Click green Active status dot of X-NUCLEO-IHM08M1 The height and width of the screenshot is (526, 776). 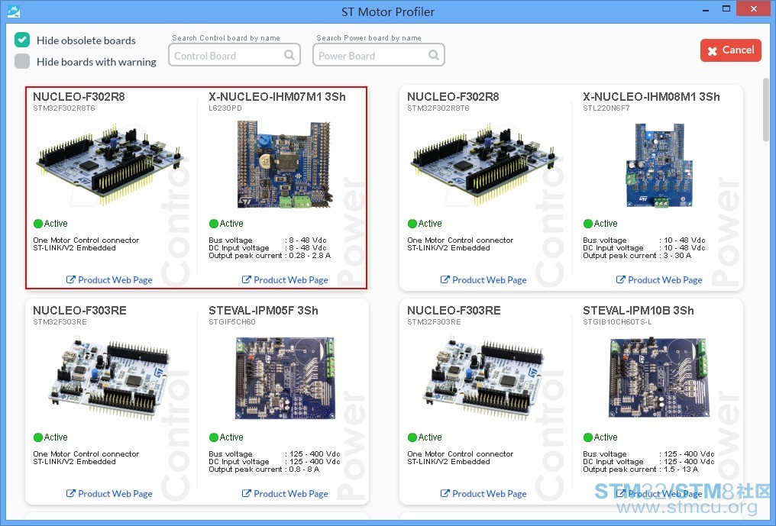(588, 224)
